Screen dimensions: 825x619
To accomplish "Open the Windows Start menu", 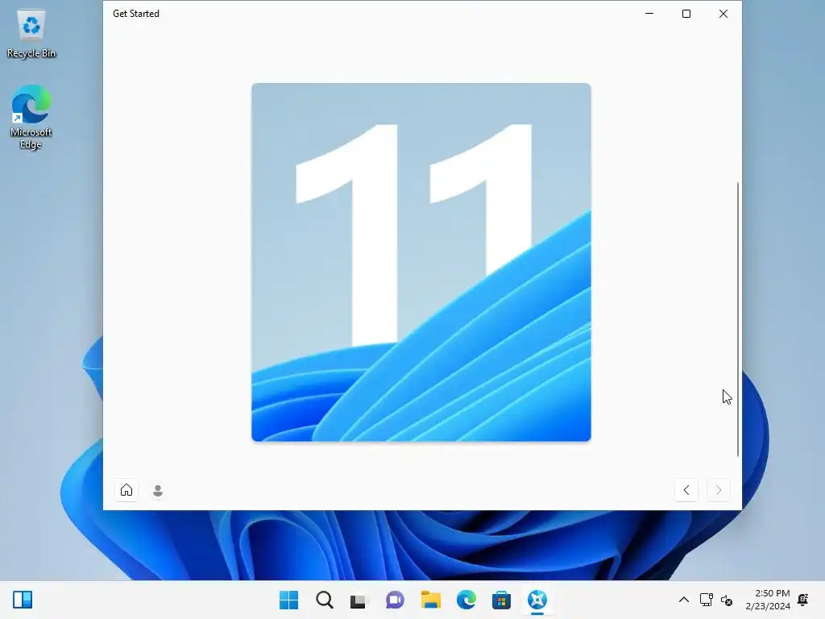I will [x=289, y=600].
